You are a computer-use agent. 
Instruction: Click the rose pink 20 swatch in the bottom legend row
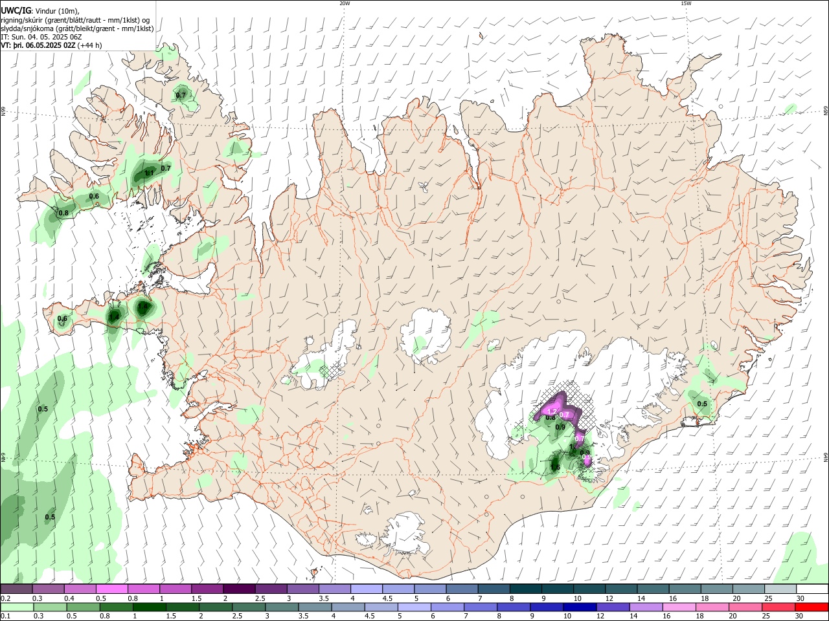click(x=745, y=607)
